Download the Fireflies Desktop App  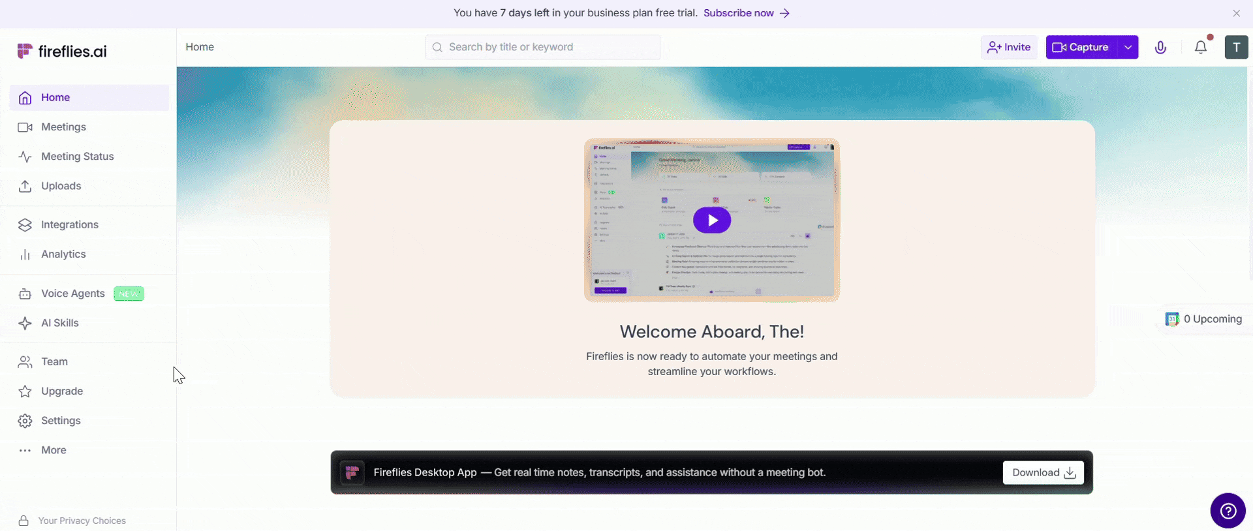(1043, 472)
